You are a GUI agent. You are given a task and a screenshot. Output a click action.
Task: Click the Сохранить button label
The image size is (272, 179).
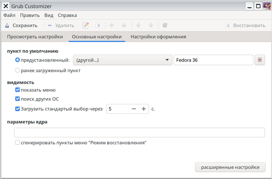coord(25,25)
